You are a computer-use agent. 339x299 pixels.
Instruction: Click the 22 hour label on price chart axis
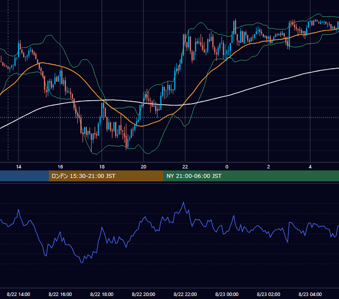click(x=185, y=167)
